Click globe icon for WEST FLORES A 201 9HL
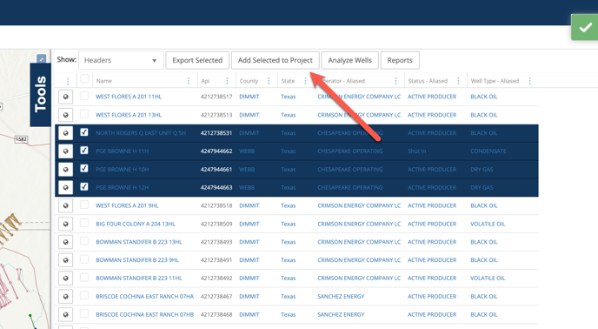 tap(65, 205)
